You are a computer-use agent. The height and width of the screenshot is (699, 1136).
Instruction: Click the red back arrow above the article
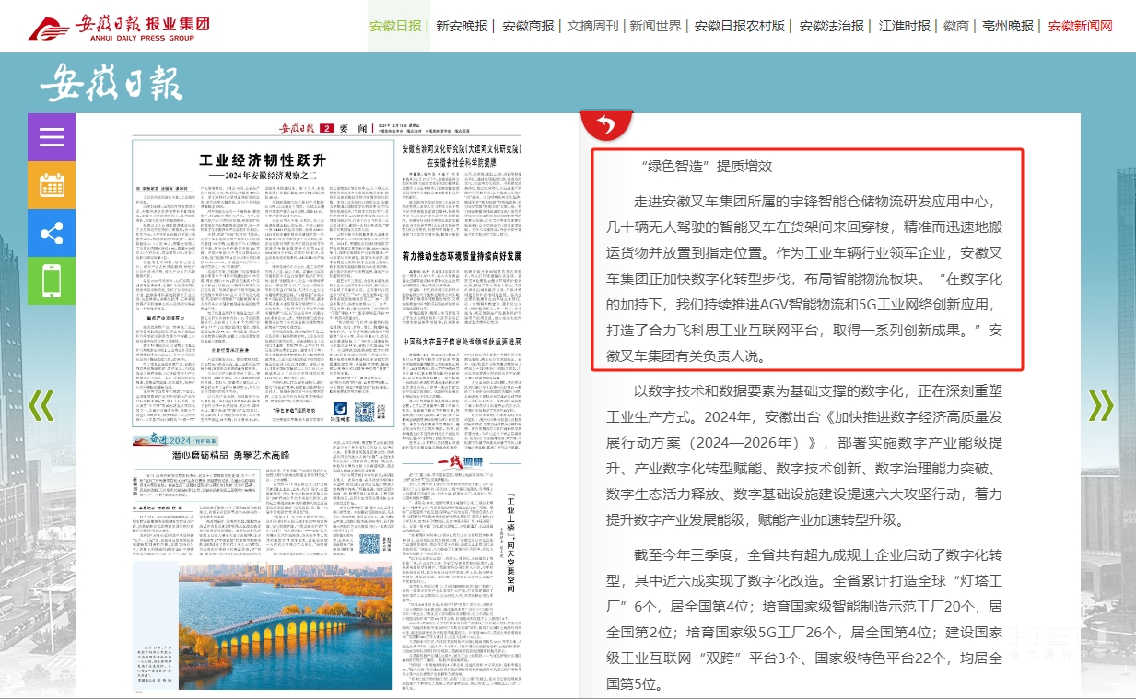(x=605, y=124)
